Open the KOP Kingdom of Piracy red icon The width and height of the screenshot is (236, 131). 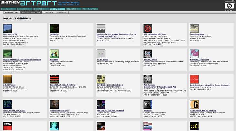pyautogui.click(x=148, y=29)
